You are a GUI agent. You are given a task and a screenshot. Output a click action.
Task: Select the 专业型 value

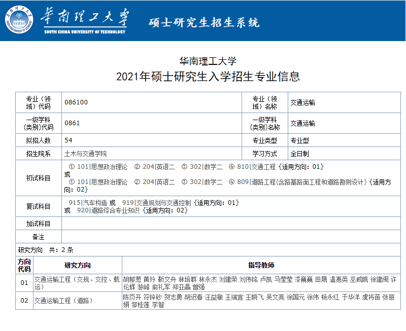point(299,140)
